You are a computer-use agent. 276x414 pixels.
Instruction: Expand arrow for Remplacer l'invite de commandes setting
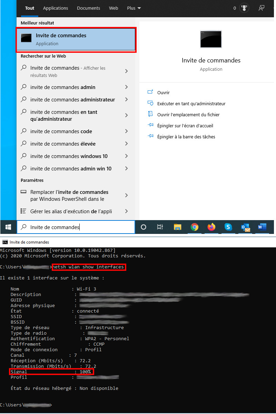coord(126,195)
